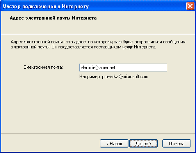Click the @ symbol in the email address
196x153 pixels.
[x=96, y=68]
